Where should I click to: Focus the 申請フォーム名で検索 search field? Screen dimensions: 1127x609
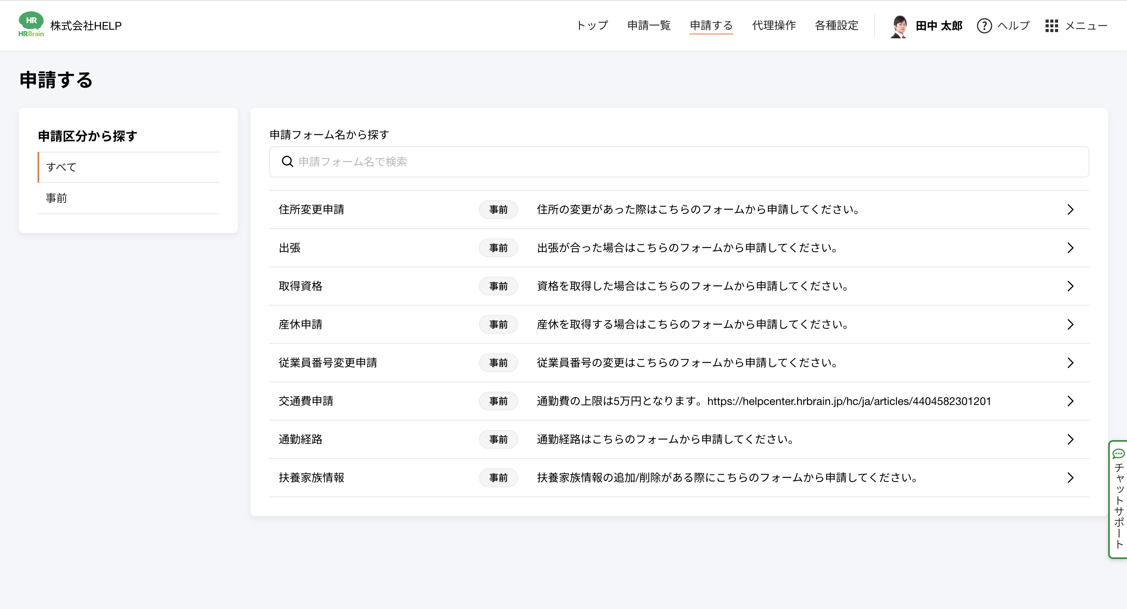point(678,162)
